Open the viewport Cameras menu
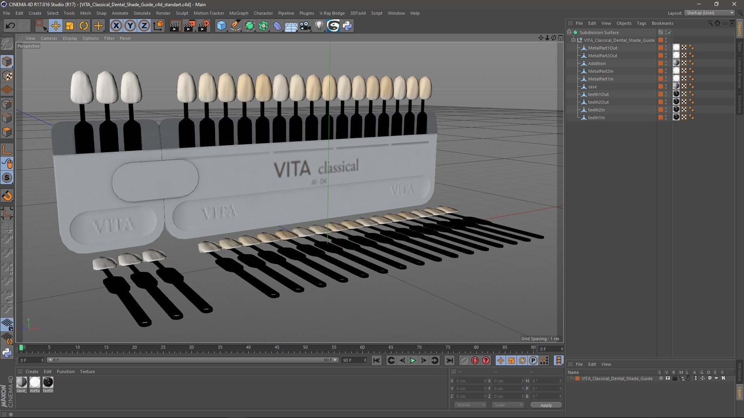 pos(49,38)
